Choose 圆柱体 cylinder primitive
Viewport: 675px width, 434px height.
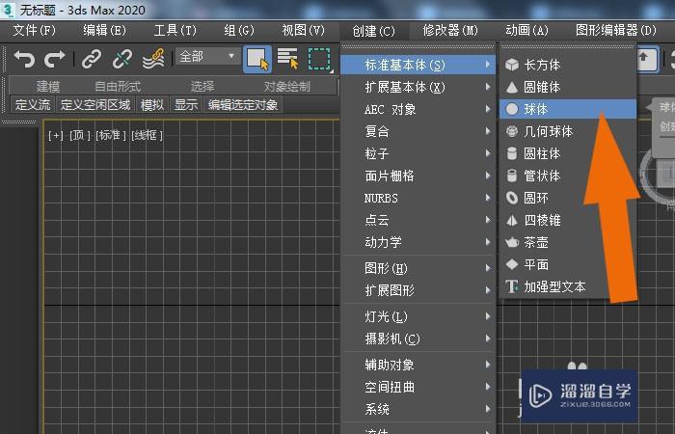567,153
